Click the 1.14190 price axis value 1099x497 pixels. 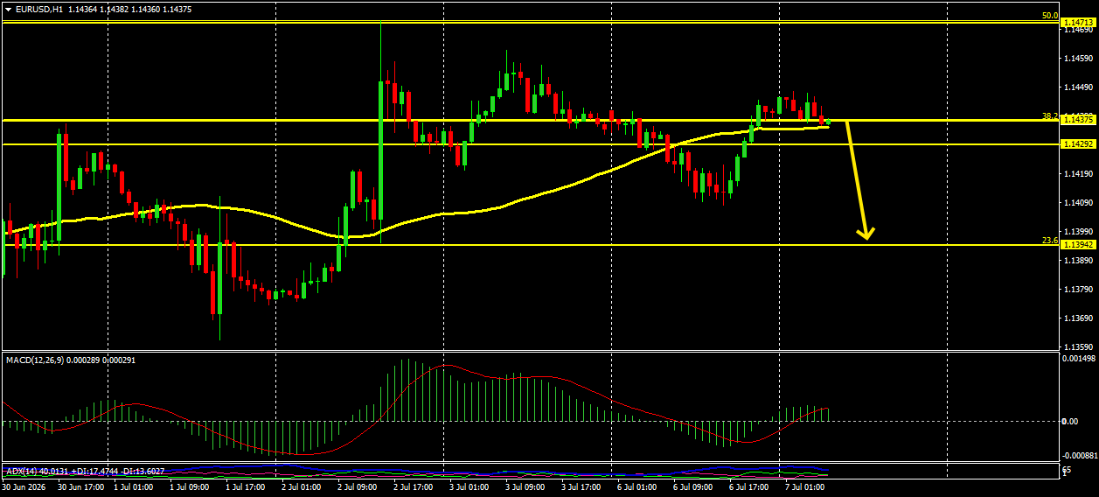(1077, 174)
